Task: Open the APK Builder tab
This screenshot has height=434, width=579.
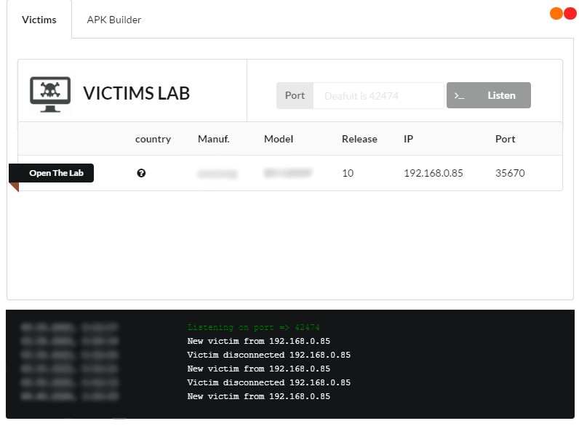Action: pyautogui.click(x=113, y=20)
